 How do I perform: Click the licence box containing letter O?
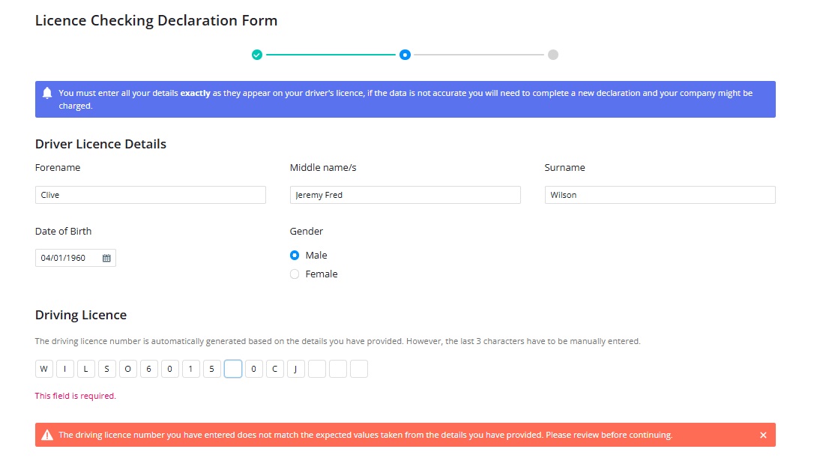tap(127, 369)
